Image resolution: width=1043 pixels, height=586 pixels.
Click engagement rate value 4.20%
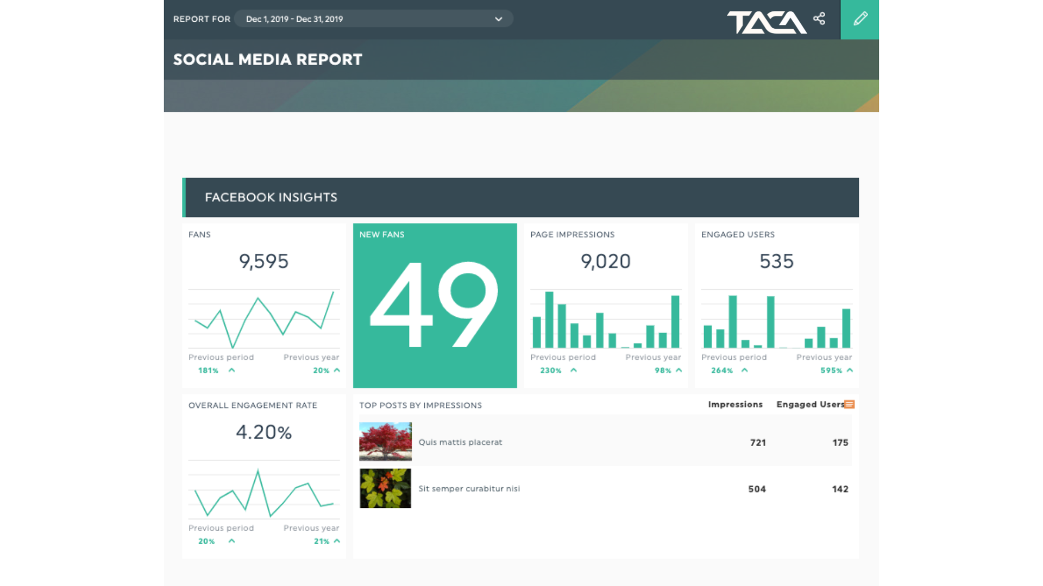coord(264,432)
